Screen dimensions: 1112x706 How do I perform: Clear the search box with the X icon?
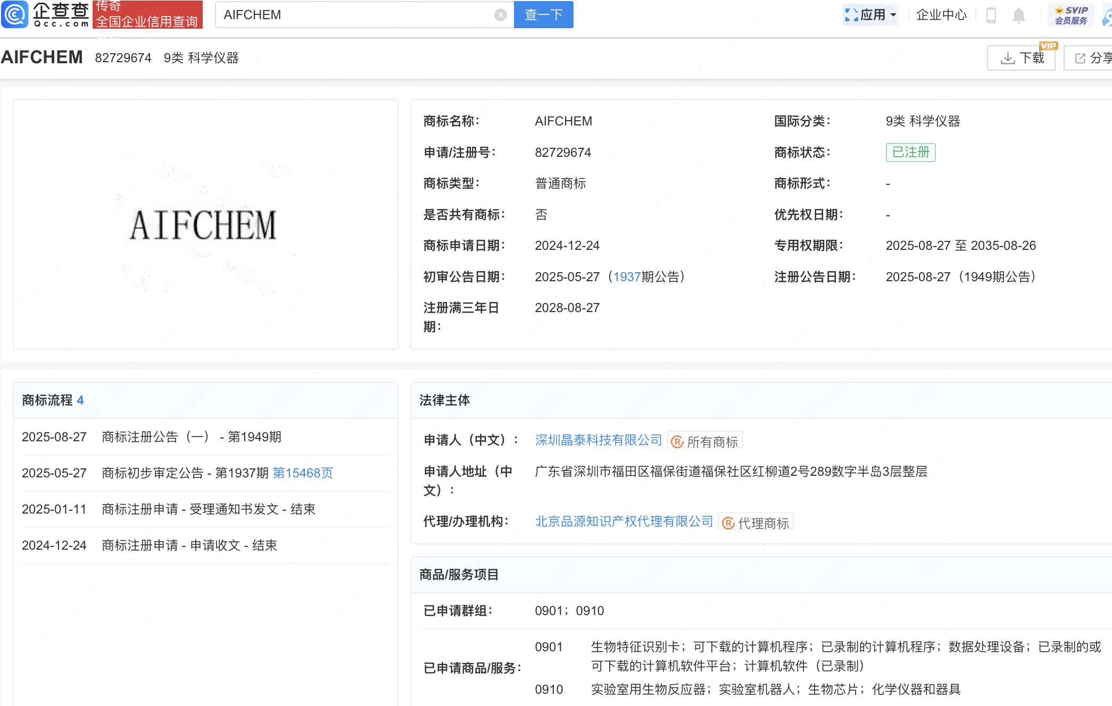tap(500, 15)
